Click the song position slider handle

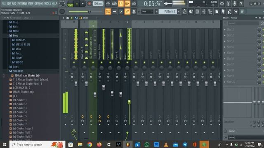coord(89,12)
